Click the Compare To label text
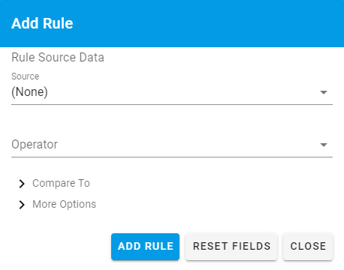This screenshot has height=270, width=344. [61, 183]
